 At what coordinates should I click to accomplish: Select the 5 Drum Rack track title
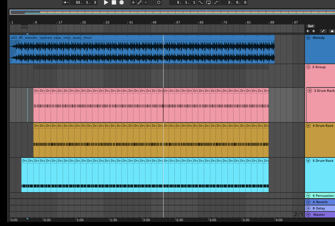[x=323, y=161]
